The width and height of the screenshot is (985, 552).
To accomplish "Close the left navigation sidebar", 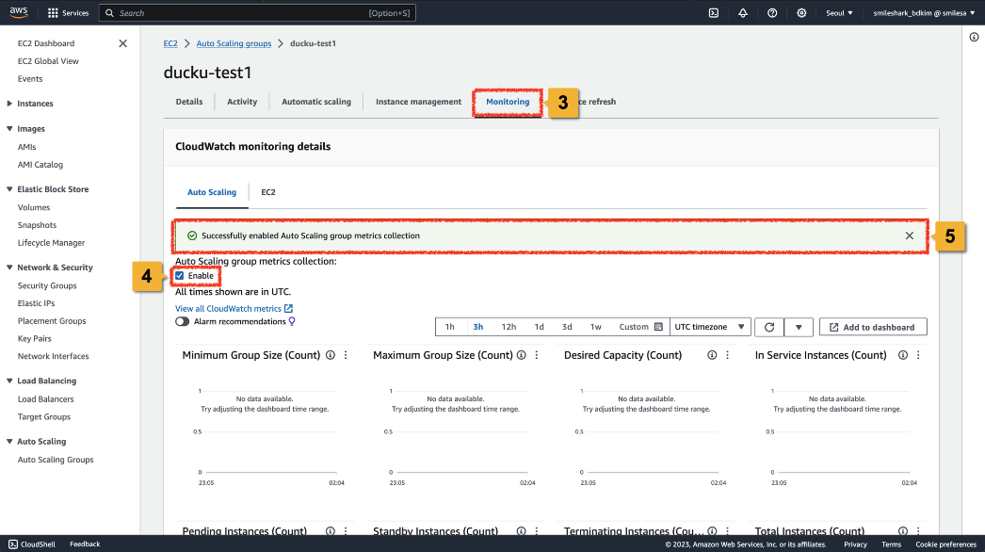I will 122,43.
